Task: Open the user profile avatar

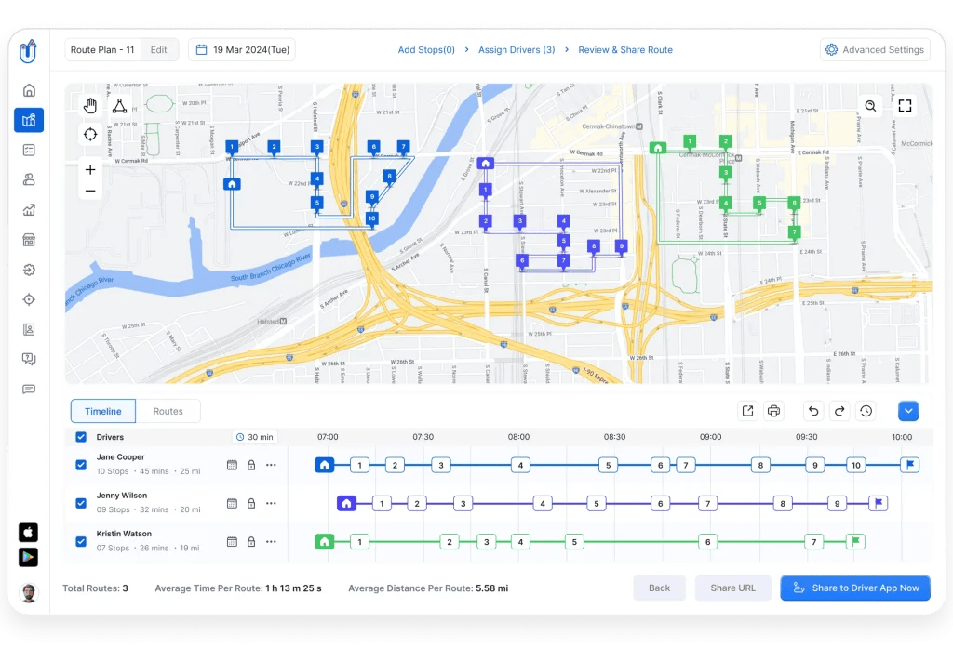Action: tap(28, 593)
